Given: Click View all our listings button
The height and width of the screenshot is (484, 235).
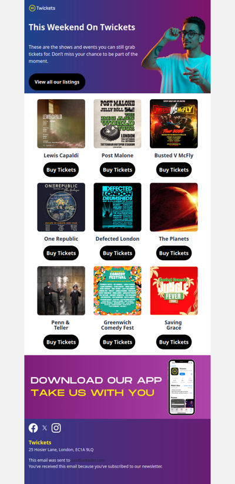Looking at the screenshot, I should coord(57,82).
